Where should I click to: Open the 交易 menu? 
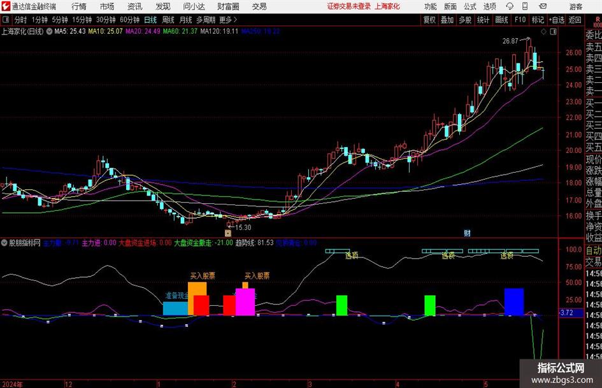pos(259,6)
